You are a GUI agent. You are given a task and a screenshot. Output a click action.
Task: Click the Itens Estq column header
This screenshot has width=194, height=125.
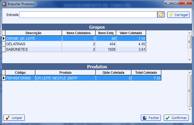(106, 33)
